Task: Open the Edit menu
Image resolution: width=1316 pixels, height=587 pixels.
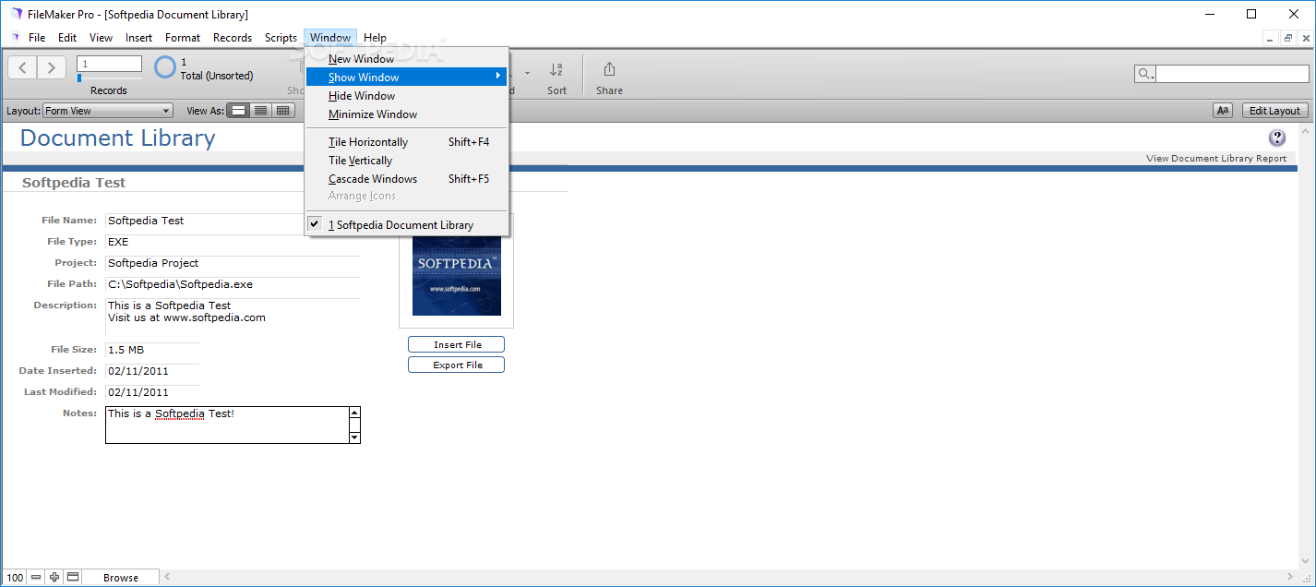Action: 67,38
